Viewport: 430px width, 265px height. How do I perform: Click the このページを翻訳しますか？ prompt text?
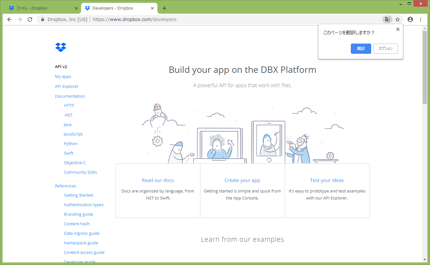click(x=349, y=33)
